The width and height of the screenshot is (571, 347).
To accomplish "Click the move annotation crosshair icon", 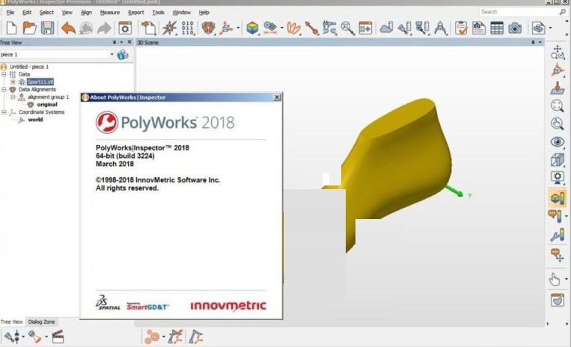I will (x=558, y=255).
